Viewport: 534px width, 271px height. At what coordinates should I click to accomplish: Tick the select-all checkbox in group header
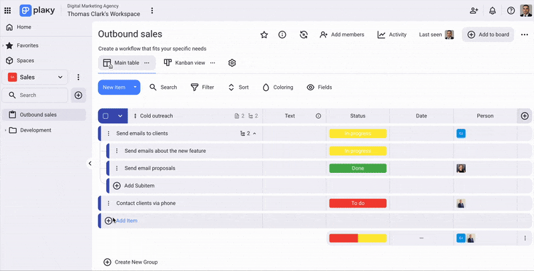coord(105,116)
